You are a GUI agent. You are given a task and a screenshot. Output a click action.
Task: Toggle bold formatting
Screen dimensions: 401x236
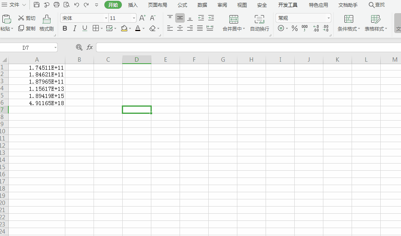click(x=65, y=28)
